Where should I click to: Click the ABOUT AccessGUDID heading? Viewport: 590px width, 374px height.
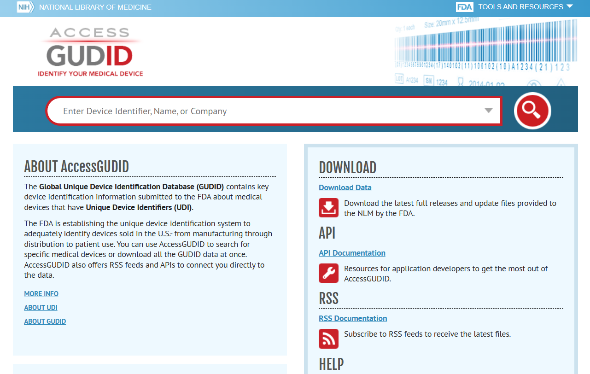point(76,166)
